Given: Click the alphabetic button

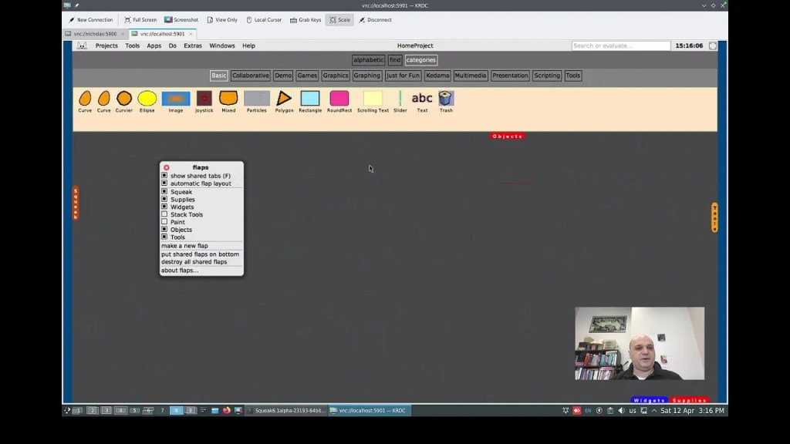Looking at the screenshot, I should point(368,60).
